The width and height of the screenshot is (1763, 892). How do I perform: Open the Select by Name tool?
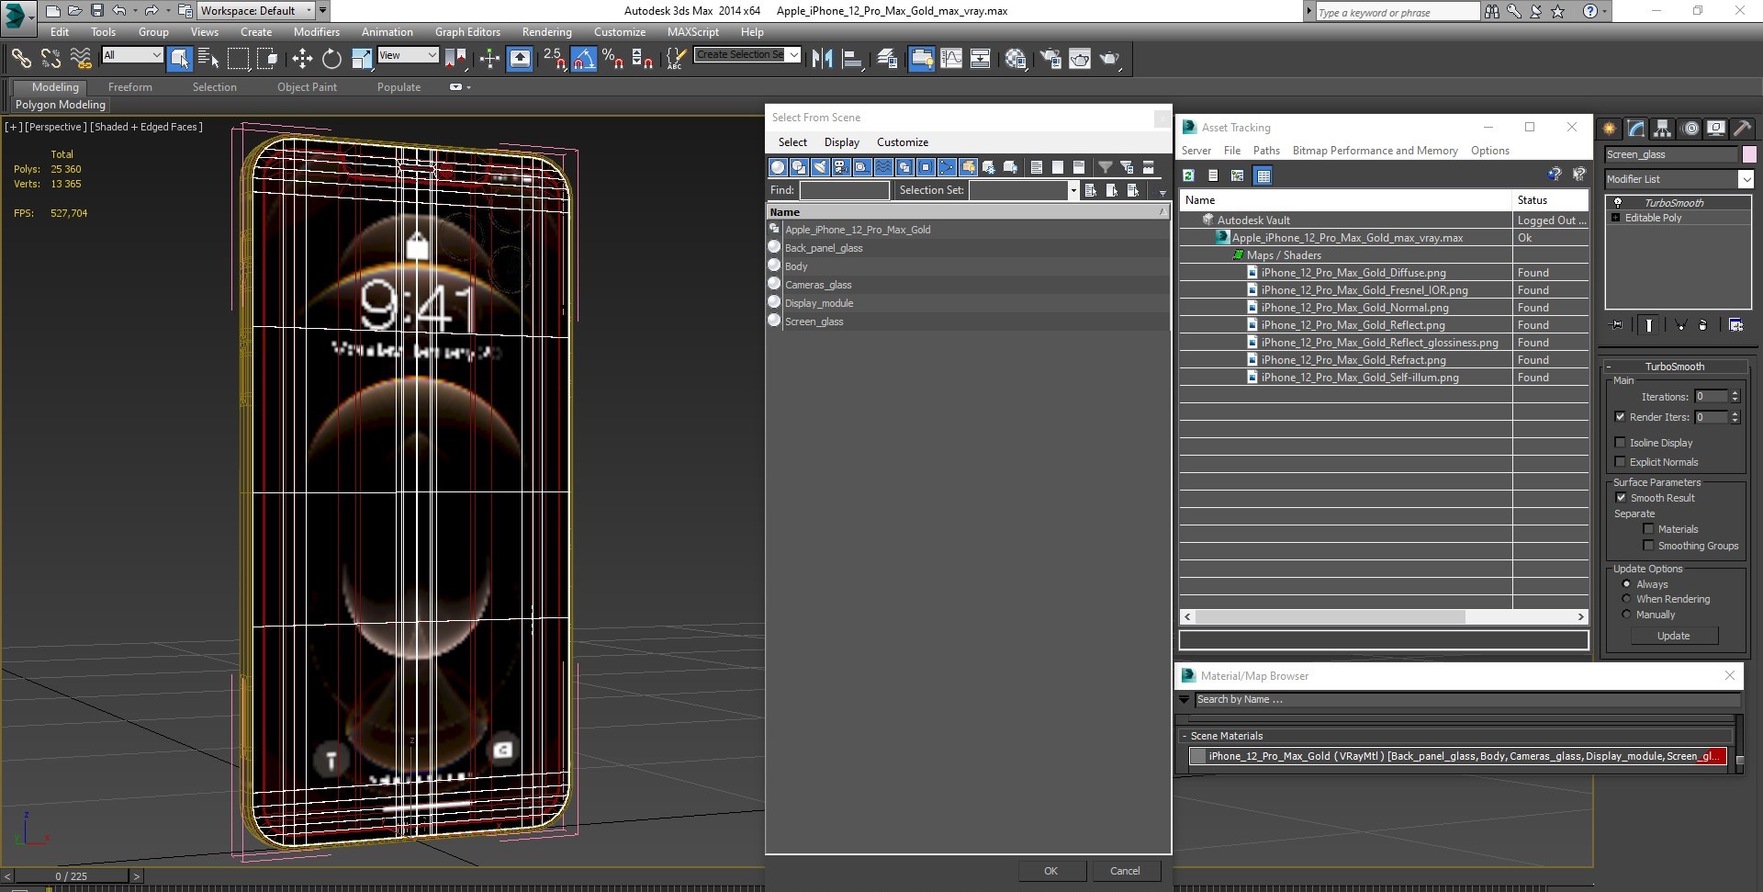pos(208,59)
